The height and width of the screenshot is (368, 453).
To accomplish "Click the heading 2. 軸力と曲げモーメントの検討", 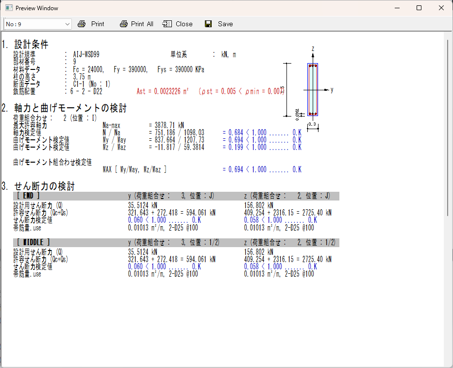I will [64, 108].
